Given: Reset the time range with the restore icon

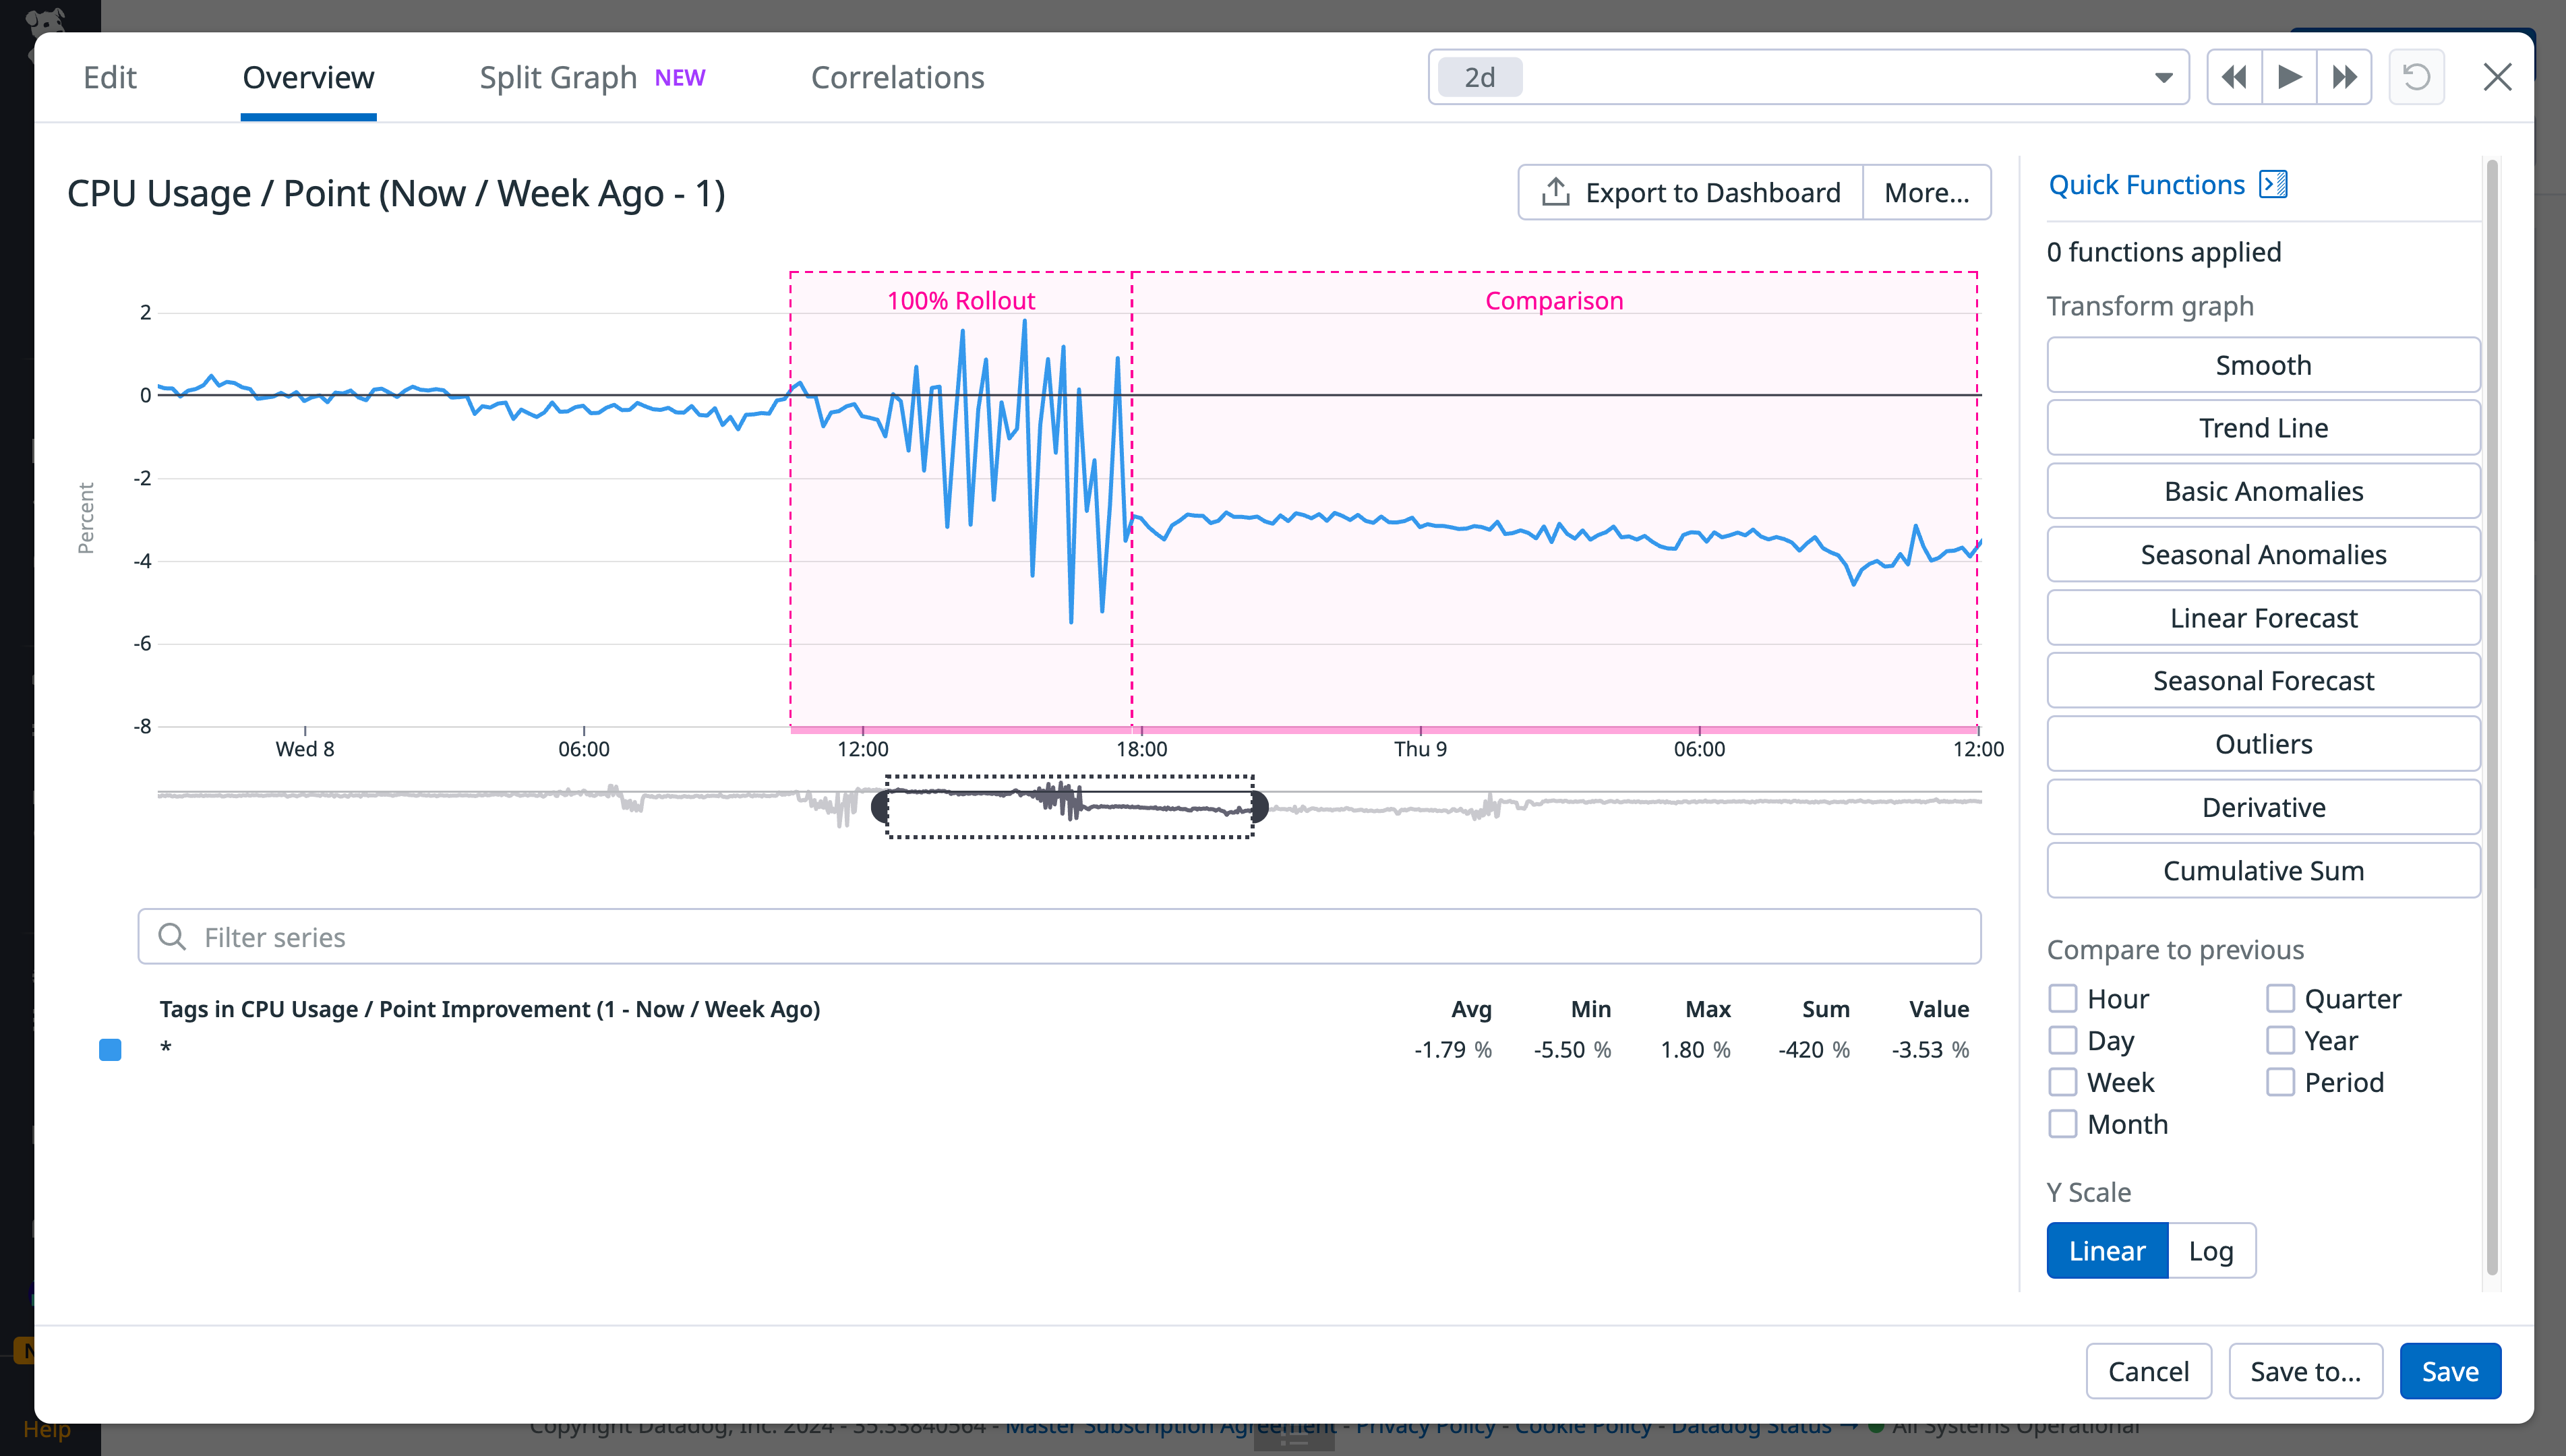Looking at the screenshot, I should tap(2416, 76).
